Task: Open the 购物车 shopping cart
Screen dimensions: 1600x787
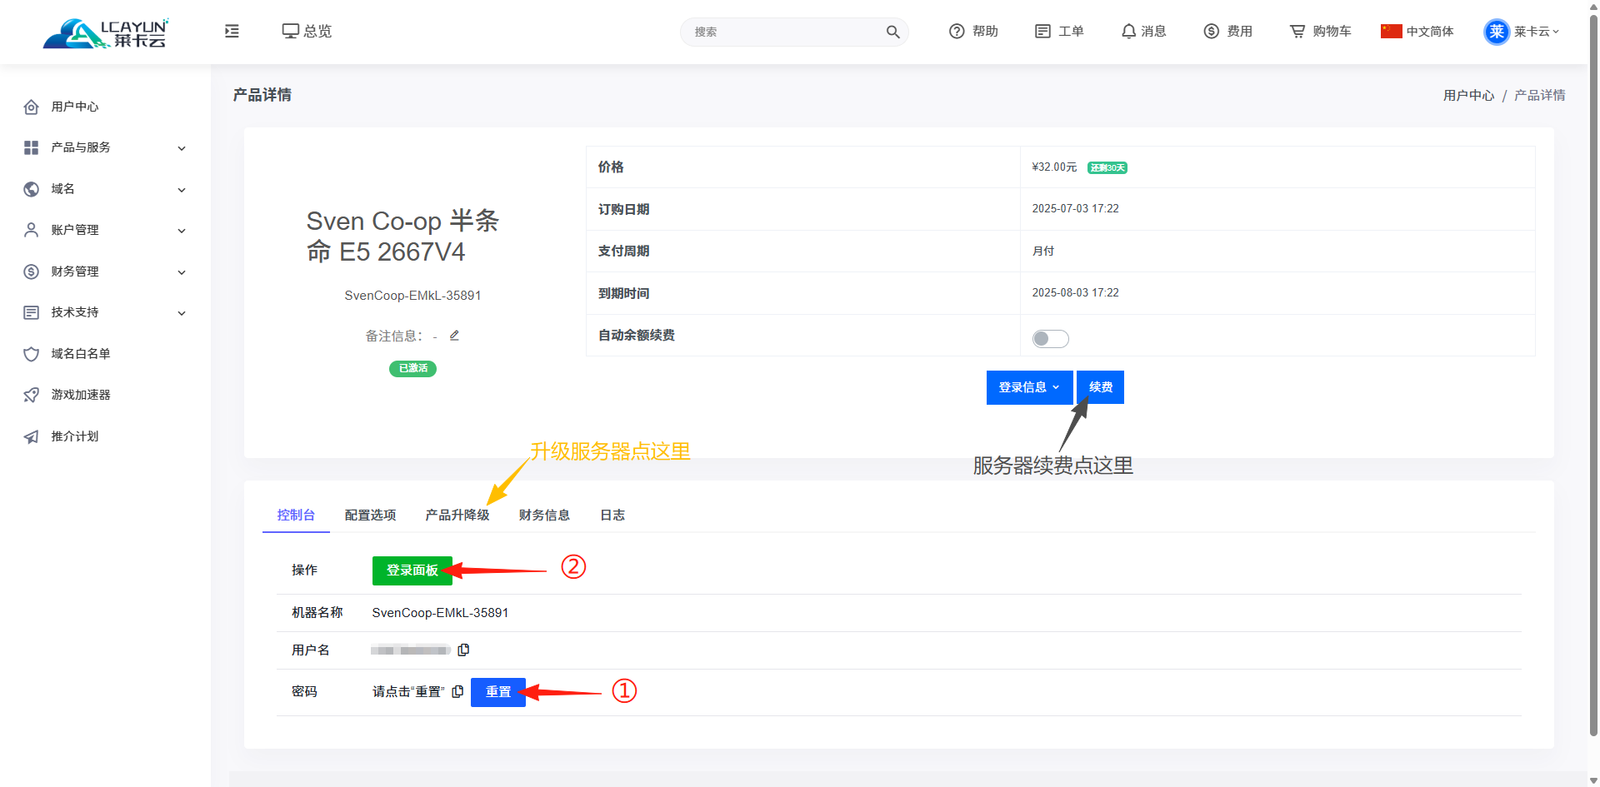Action: pyautogui.click(x=1320, y=31)
